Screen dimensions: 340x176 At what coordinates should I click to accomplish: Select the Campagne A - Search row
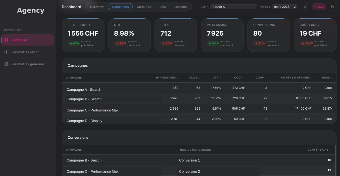click(199, 88)
